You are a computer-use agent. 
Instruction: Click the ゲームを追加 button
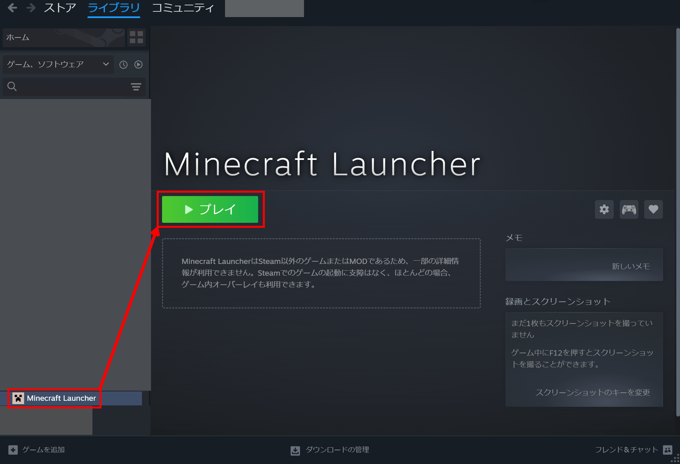37,450
